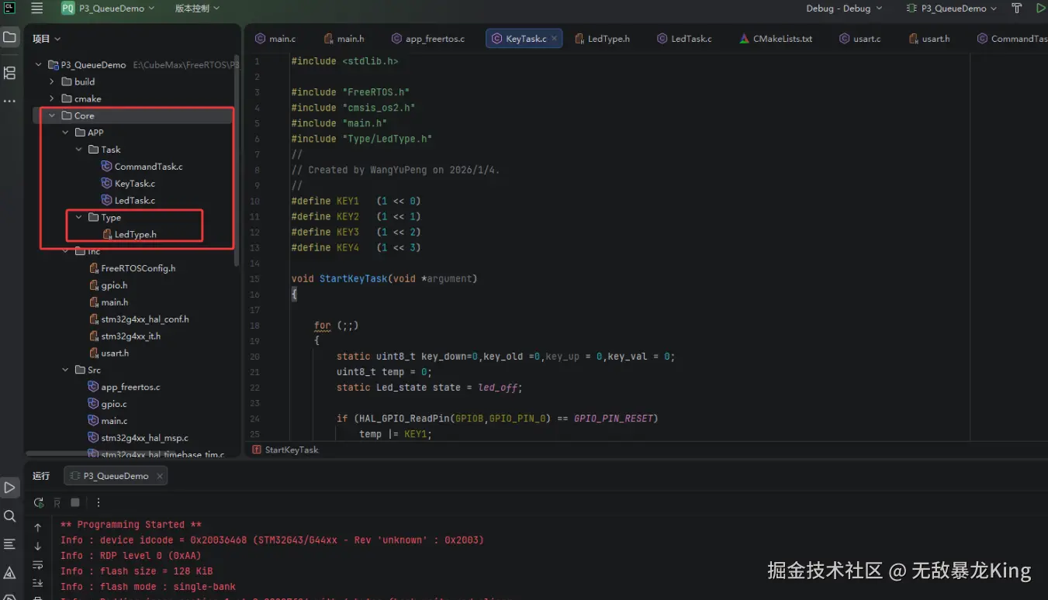Image resolution: width=1048 pixels, height=600 pixels.
Task: Show more tool windows via the ellipsis icon
Action: [9, 101]
